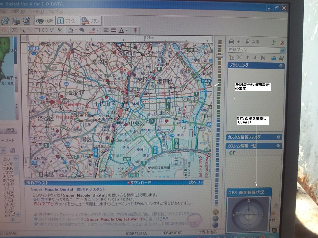
Task: Select あおも in the prefecture list
Action: click(x=8, y=168)
